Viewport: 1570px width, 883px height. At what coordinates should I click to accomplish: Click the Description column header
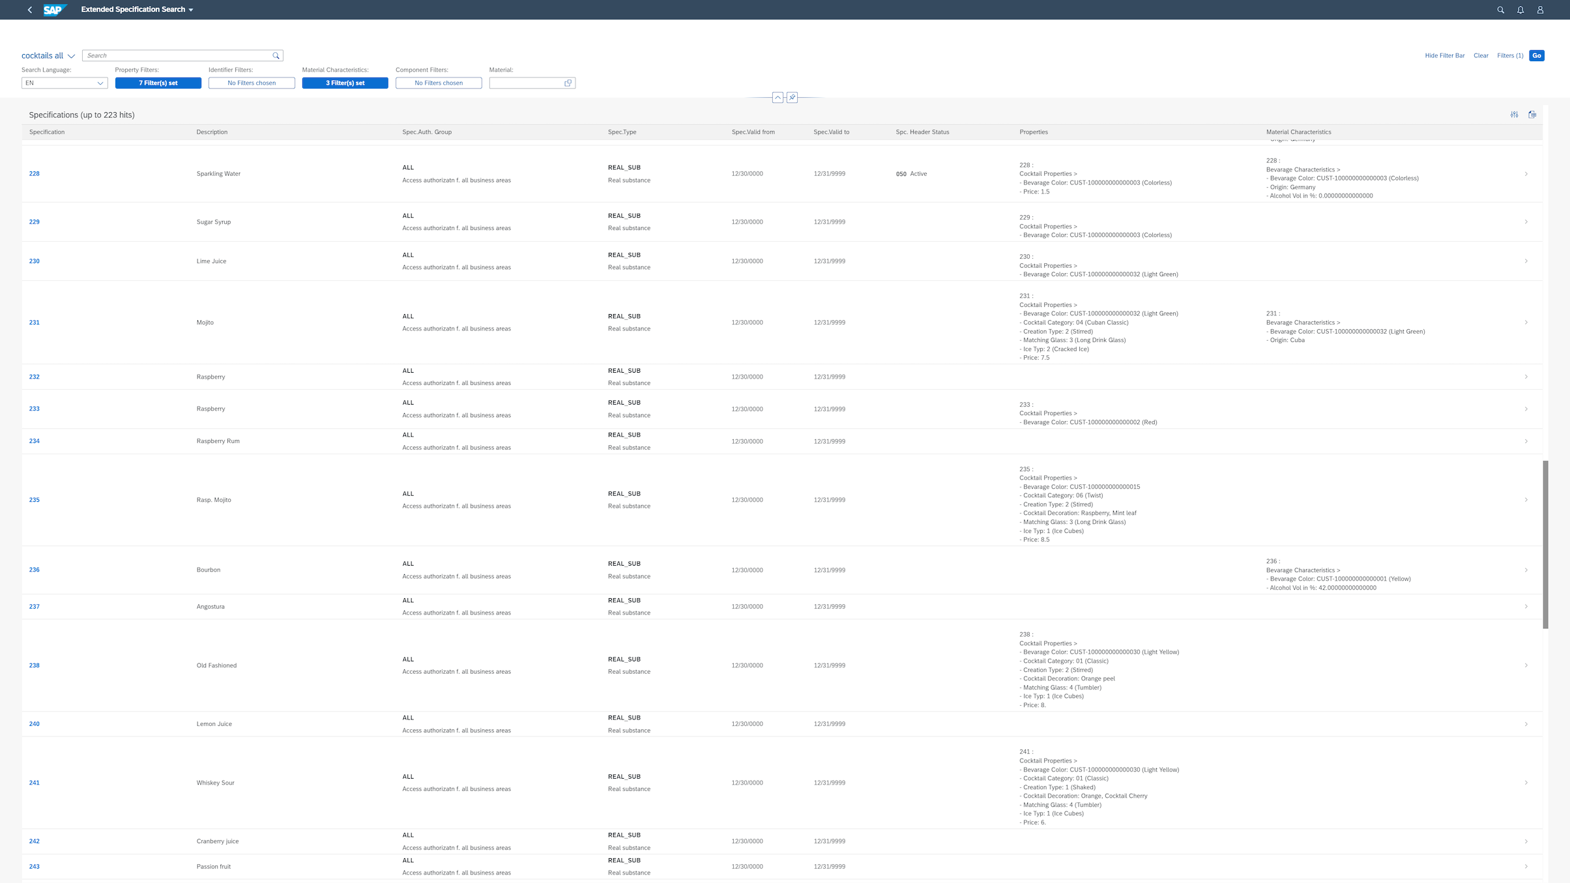212,132
